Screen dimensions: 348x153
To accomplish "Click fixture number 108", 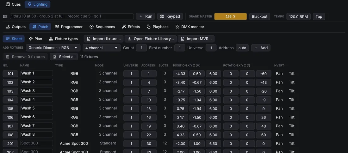I will (10, 135).
